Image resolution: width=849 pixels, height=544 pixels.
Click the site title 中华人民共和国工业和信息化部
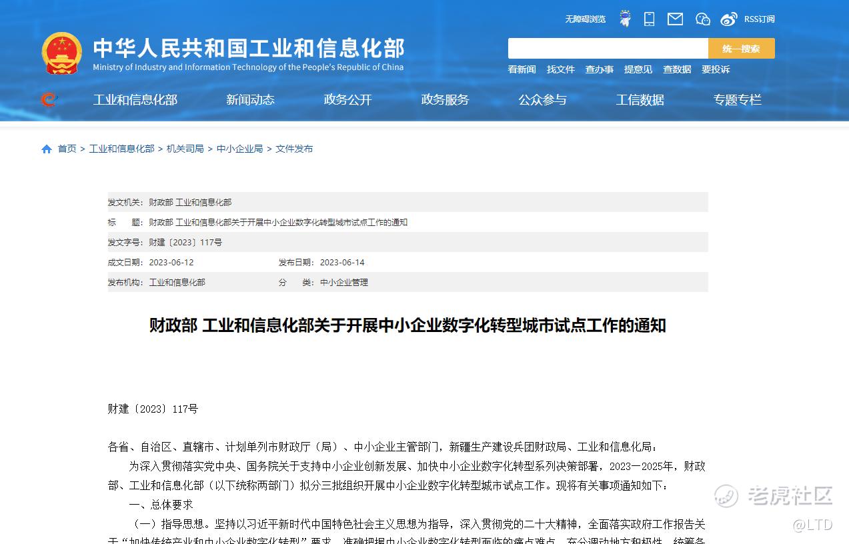(248, 48)
